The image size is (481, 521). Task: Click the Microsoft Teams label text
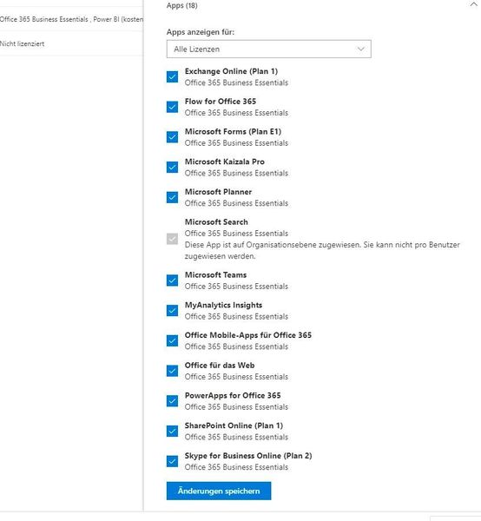(x=215, y=274)
